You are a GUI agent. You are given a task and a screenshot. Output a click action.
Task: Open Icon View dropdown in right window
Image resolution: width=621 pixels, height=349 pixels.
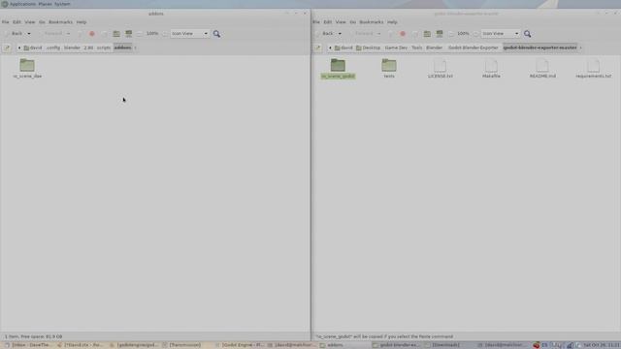coord(501,34)
